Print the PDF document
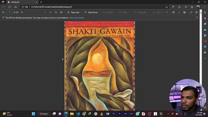208x117 pixels. coord(174,12)
